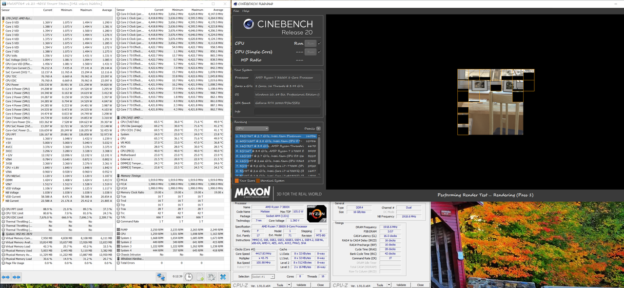Click the icon beside MCLK row
Image resolution: width=624 pixels, height=288 pixels.
[x=118, y=180]
